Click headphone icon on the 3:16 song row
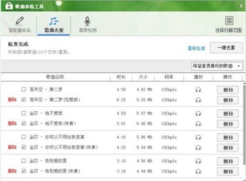This screenshot has width=246, height=181. point(198,172)
